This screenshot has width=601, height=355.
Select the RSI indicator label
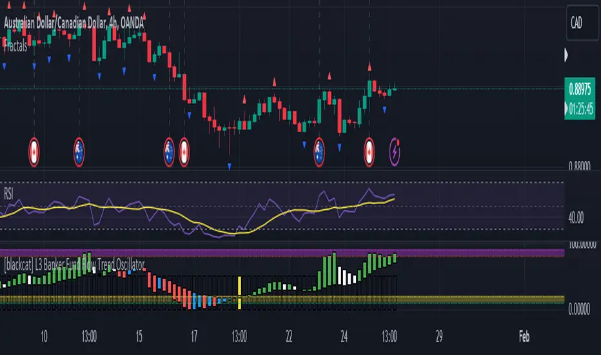point(8,194)
